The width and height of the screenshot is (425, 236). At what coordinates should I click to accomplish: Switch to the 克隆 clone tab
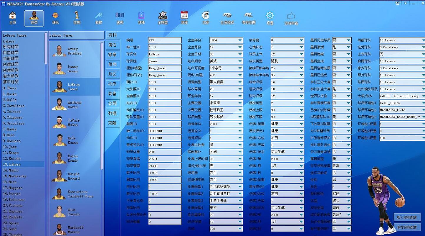(x=113, y=123)
